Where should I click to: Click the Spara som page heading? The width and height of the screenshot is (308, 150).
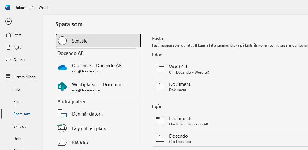coord(69,24)
